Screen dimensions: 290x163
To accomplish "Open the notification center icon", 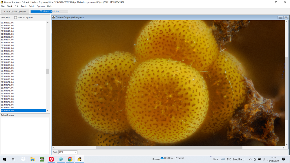I will point(284,159).
